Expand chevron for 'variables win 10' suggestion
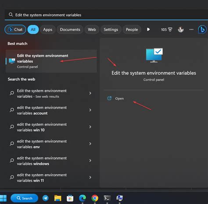Viewport: 208px width, 204px height. (x=90, y=127)
